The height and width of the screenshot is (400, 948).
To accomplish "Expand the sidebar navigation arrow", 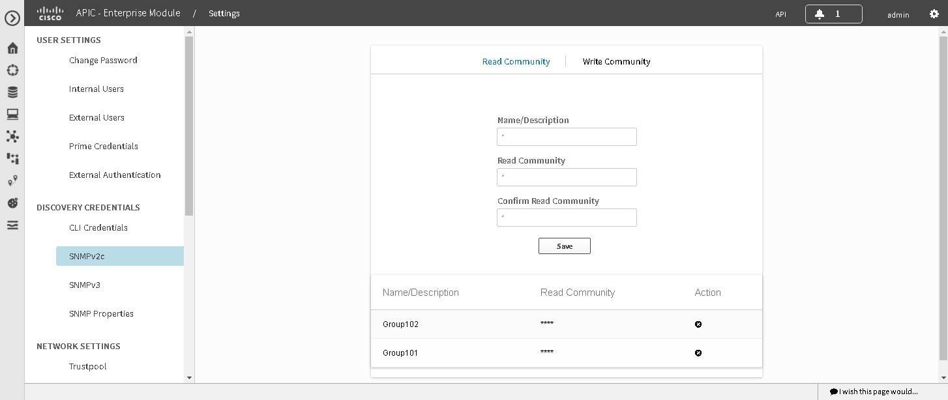I will tap(12, 18).
